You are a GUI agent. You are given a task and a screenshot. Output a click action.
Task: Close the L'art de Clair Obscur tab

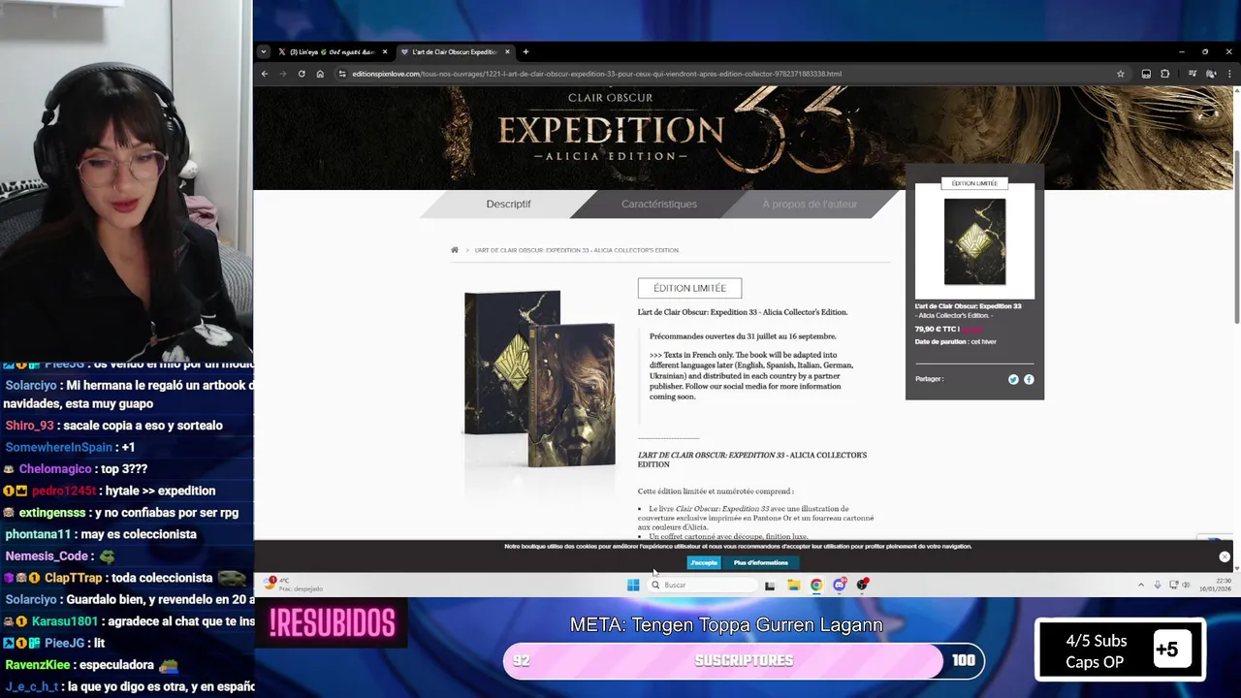click(507, 52)
